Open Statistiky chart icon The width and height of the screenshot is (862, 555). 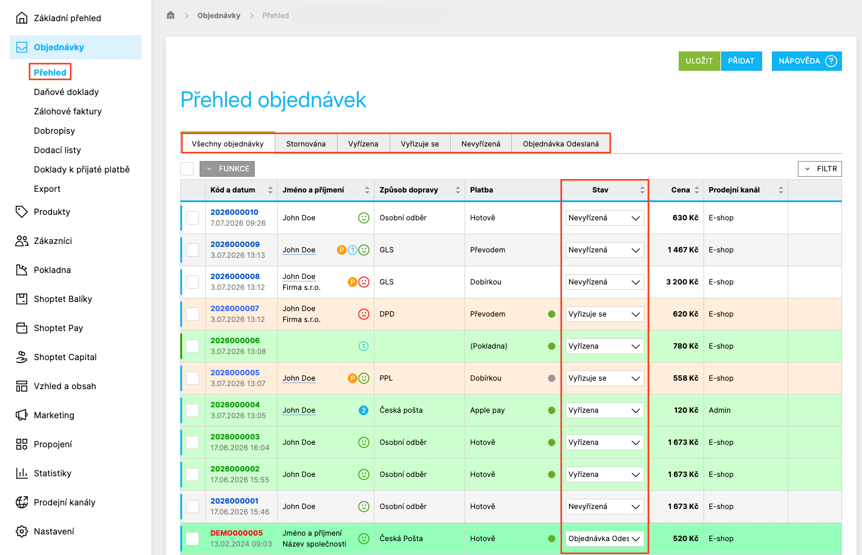(x=22, y=473)
